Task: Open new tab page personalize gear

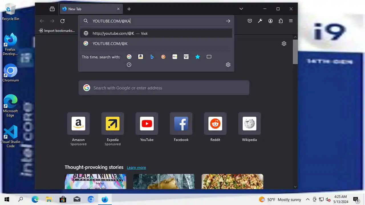Action: click(284, 44)
